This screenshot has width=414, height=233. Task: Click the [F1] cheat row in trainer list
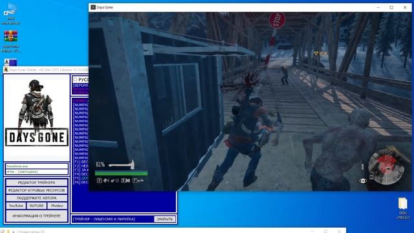tap(80, 162)
